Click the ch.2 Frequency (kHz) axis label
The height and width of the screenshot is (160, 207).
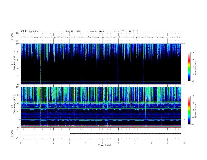(x=13, y=104)
